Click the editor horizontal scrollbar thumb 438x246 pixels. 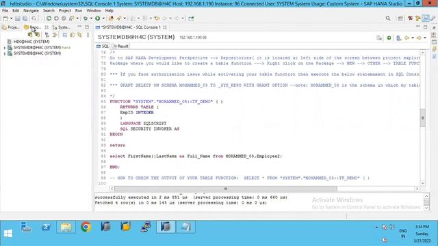pos(226,189)
